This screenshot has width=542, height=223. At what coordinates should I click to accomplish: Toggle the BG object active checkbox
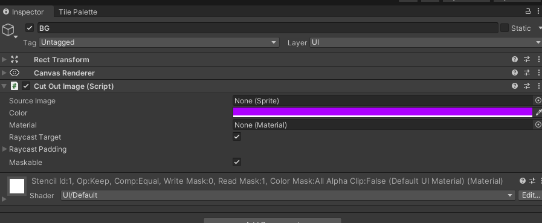click(30, 28)
